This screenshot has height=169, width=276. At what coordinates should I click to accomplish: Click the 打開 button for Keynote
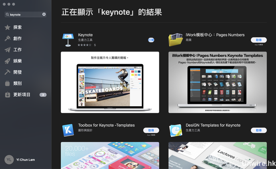click(x=151, y=40)
